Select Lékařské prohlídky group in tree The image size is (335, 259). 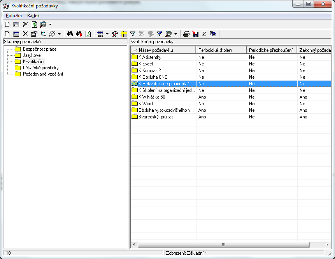[40, 68]
